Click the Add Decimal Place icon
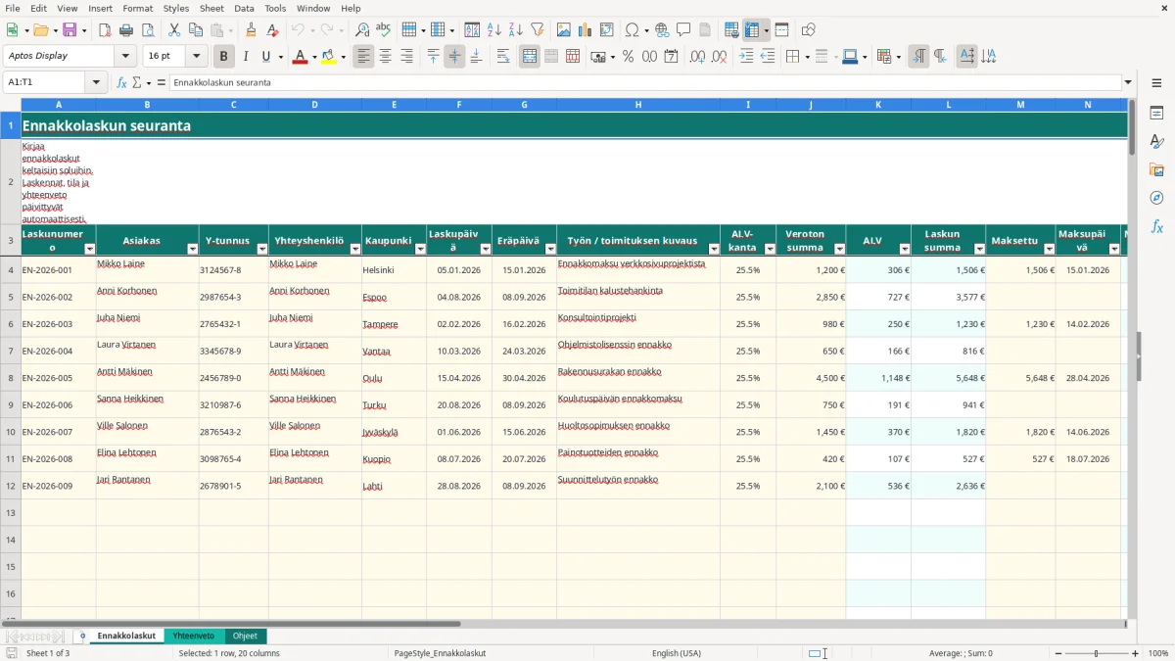The width and height of the screenshot is (1175, 661). [x=697, y=57]
